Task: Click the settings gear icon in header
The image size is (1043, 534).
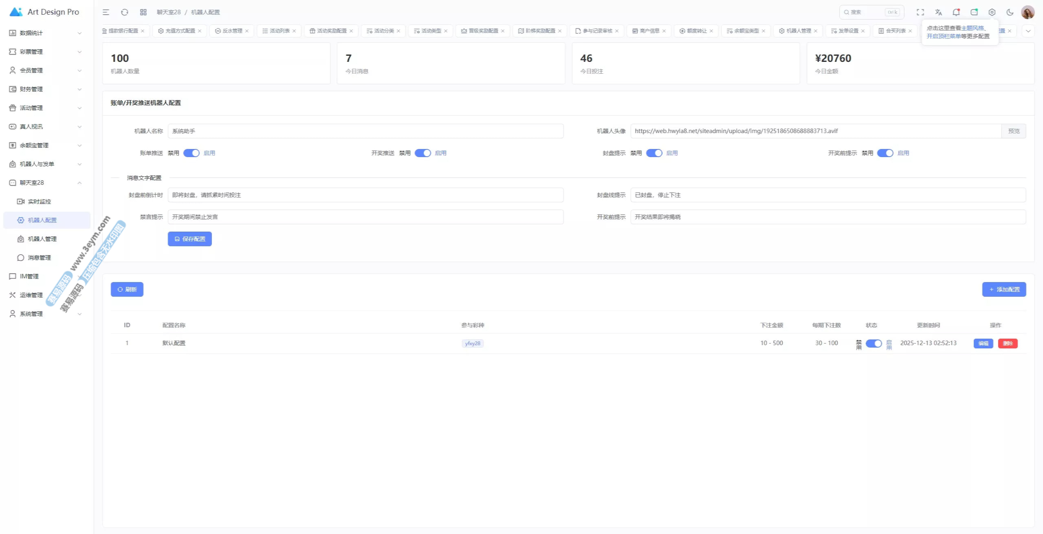Action: click(x=992, y=12)
